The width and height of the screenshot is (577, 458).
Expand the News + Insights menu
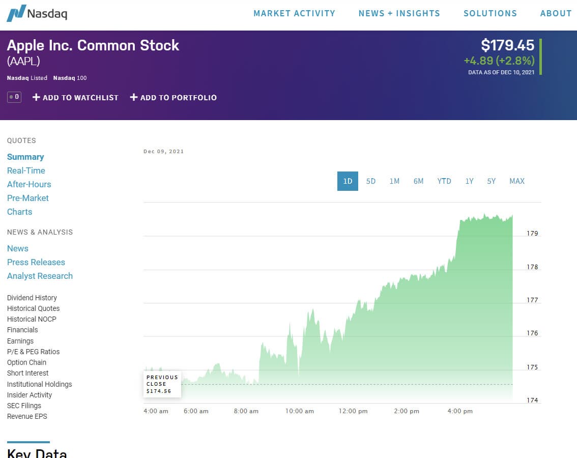pyautogui.click(x=399, y=13)
